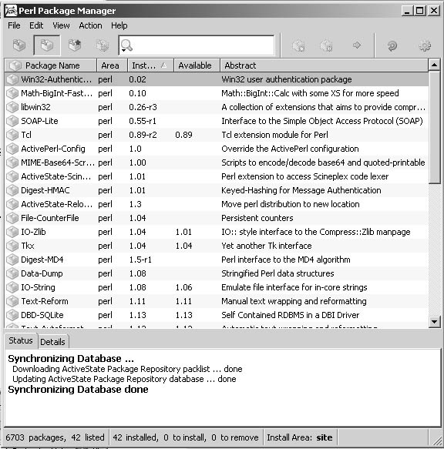This screenshot has height=449, width=444.
Task: Toggle sort order on the Inst... column header
Action: (x=150, y=65)
